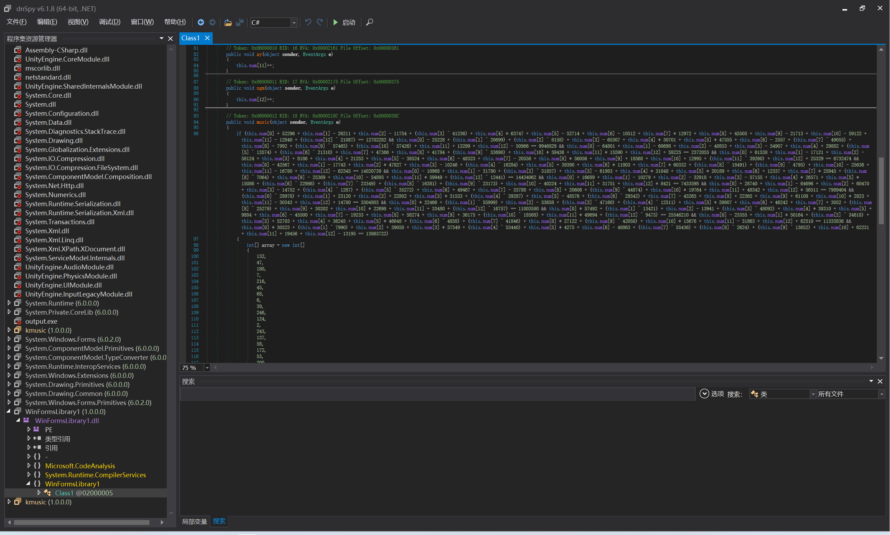Click the redo toolbar icon
This screenshot has width=890, height=535.
(x=320, y=22)
